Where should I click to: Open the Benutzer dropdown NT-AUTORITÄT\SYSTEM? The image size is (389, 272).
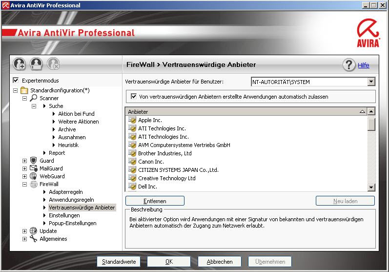[371, 82]
